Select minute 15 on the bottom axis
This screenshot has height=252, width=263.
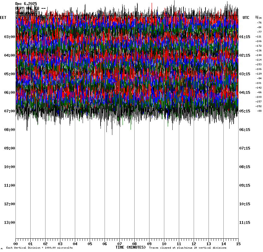click(238, 244)
